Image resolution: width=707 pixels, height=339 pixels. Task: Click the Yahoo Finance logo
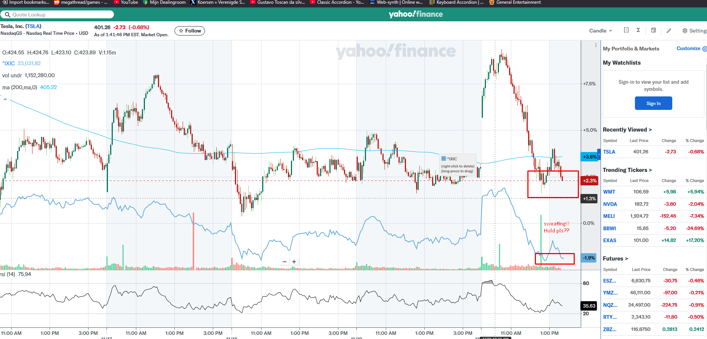click(x=416, y=14)
